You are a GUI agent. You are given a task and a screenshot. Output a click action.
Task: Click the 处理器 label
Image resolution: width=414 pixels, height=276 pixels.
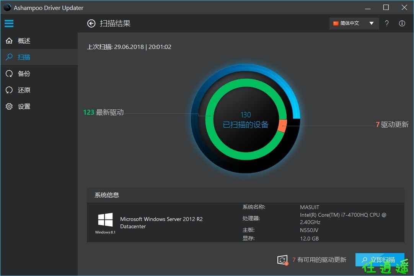coord(251,219)
